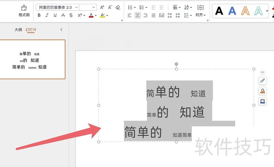Select the blue filled WordArt style
The image size is (274, 167).
232,11
